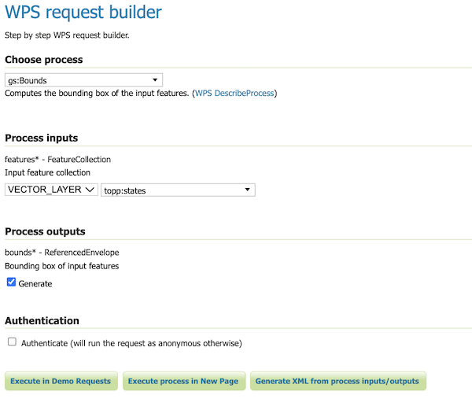Select the Process inputs heading
Viewport: 472px width, 399px height.
click(42, 138)
